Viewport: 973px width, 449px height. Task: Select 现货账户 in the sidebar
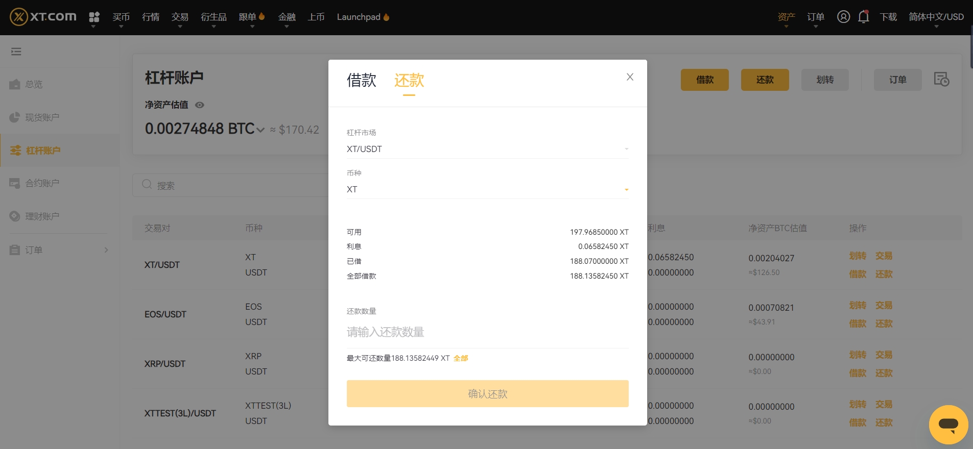click(42, 117)
